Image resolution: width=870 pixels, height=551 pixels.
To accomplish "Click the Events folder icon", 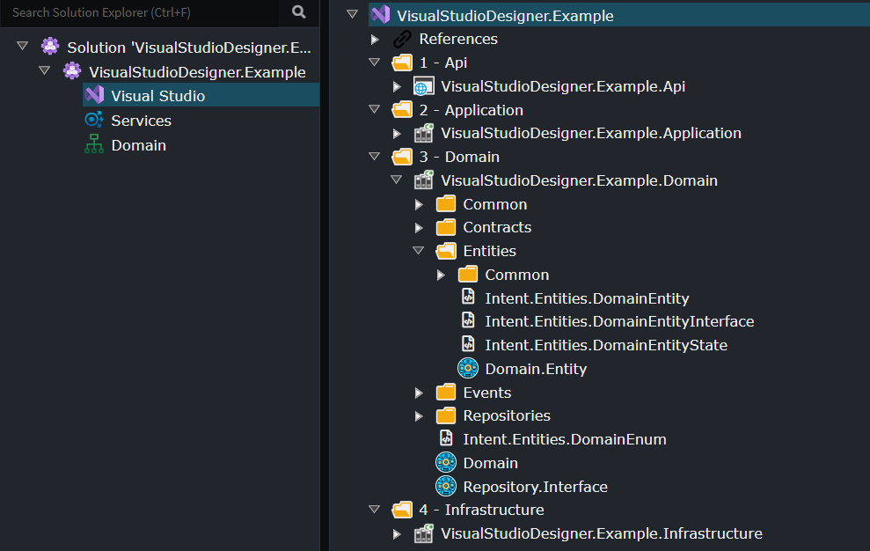I will tap(446, 393).
